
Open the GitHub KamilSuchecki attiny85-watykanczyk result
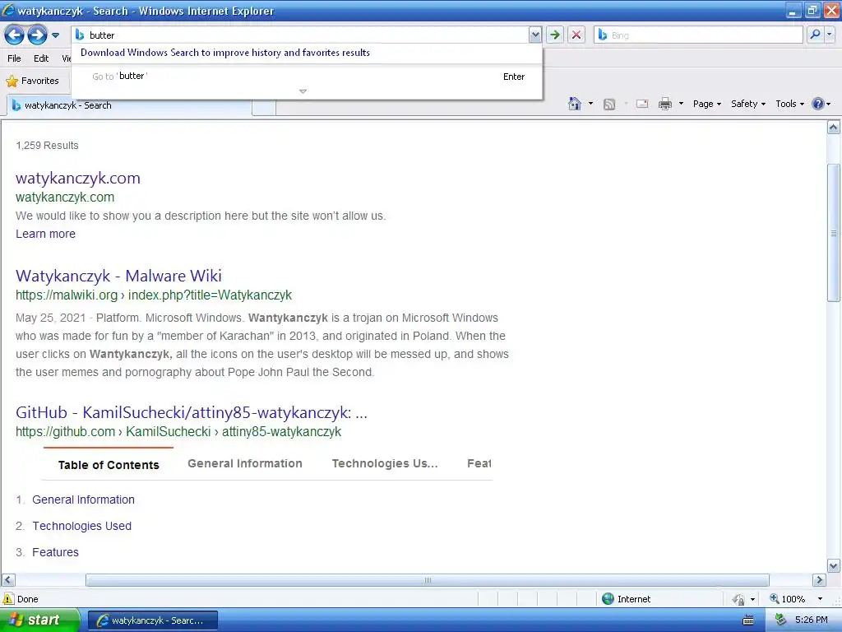click(x=192, y=412)
